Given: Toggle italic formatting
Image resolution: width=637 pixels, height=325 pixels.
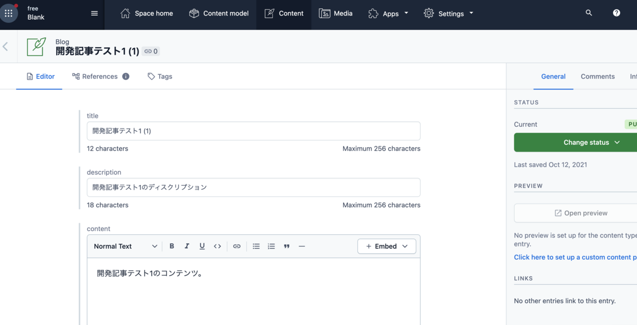Looking at the screenshot, I should 187,246.
